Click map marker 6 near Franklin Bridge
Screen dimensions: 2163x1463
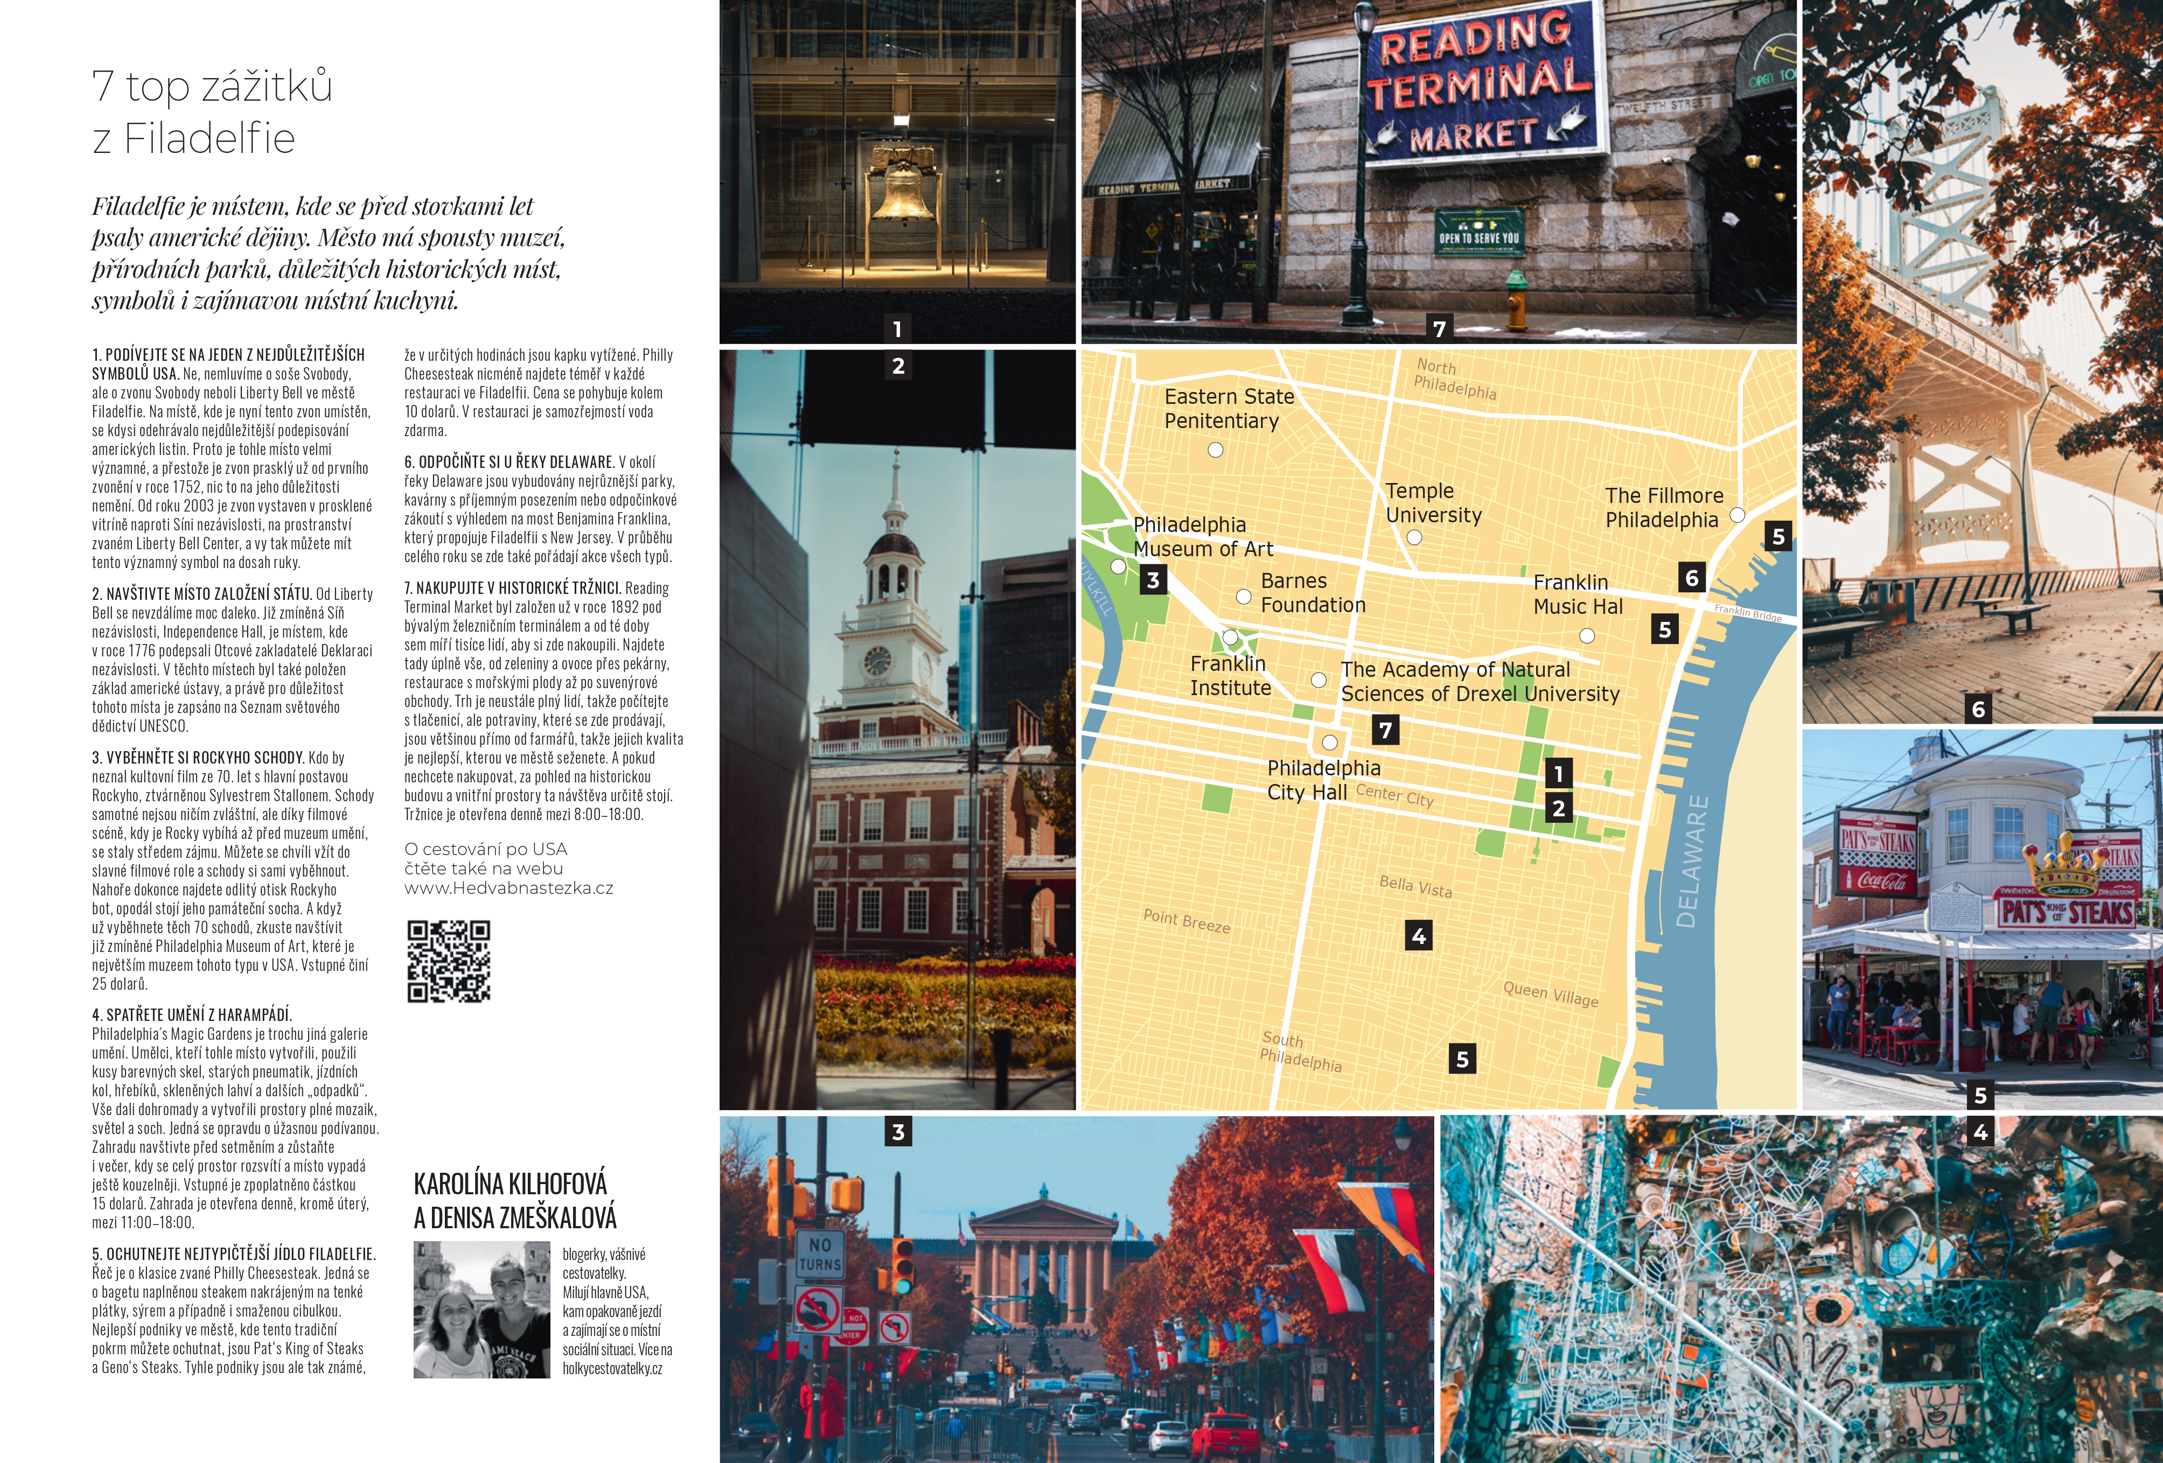1691,577
